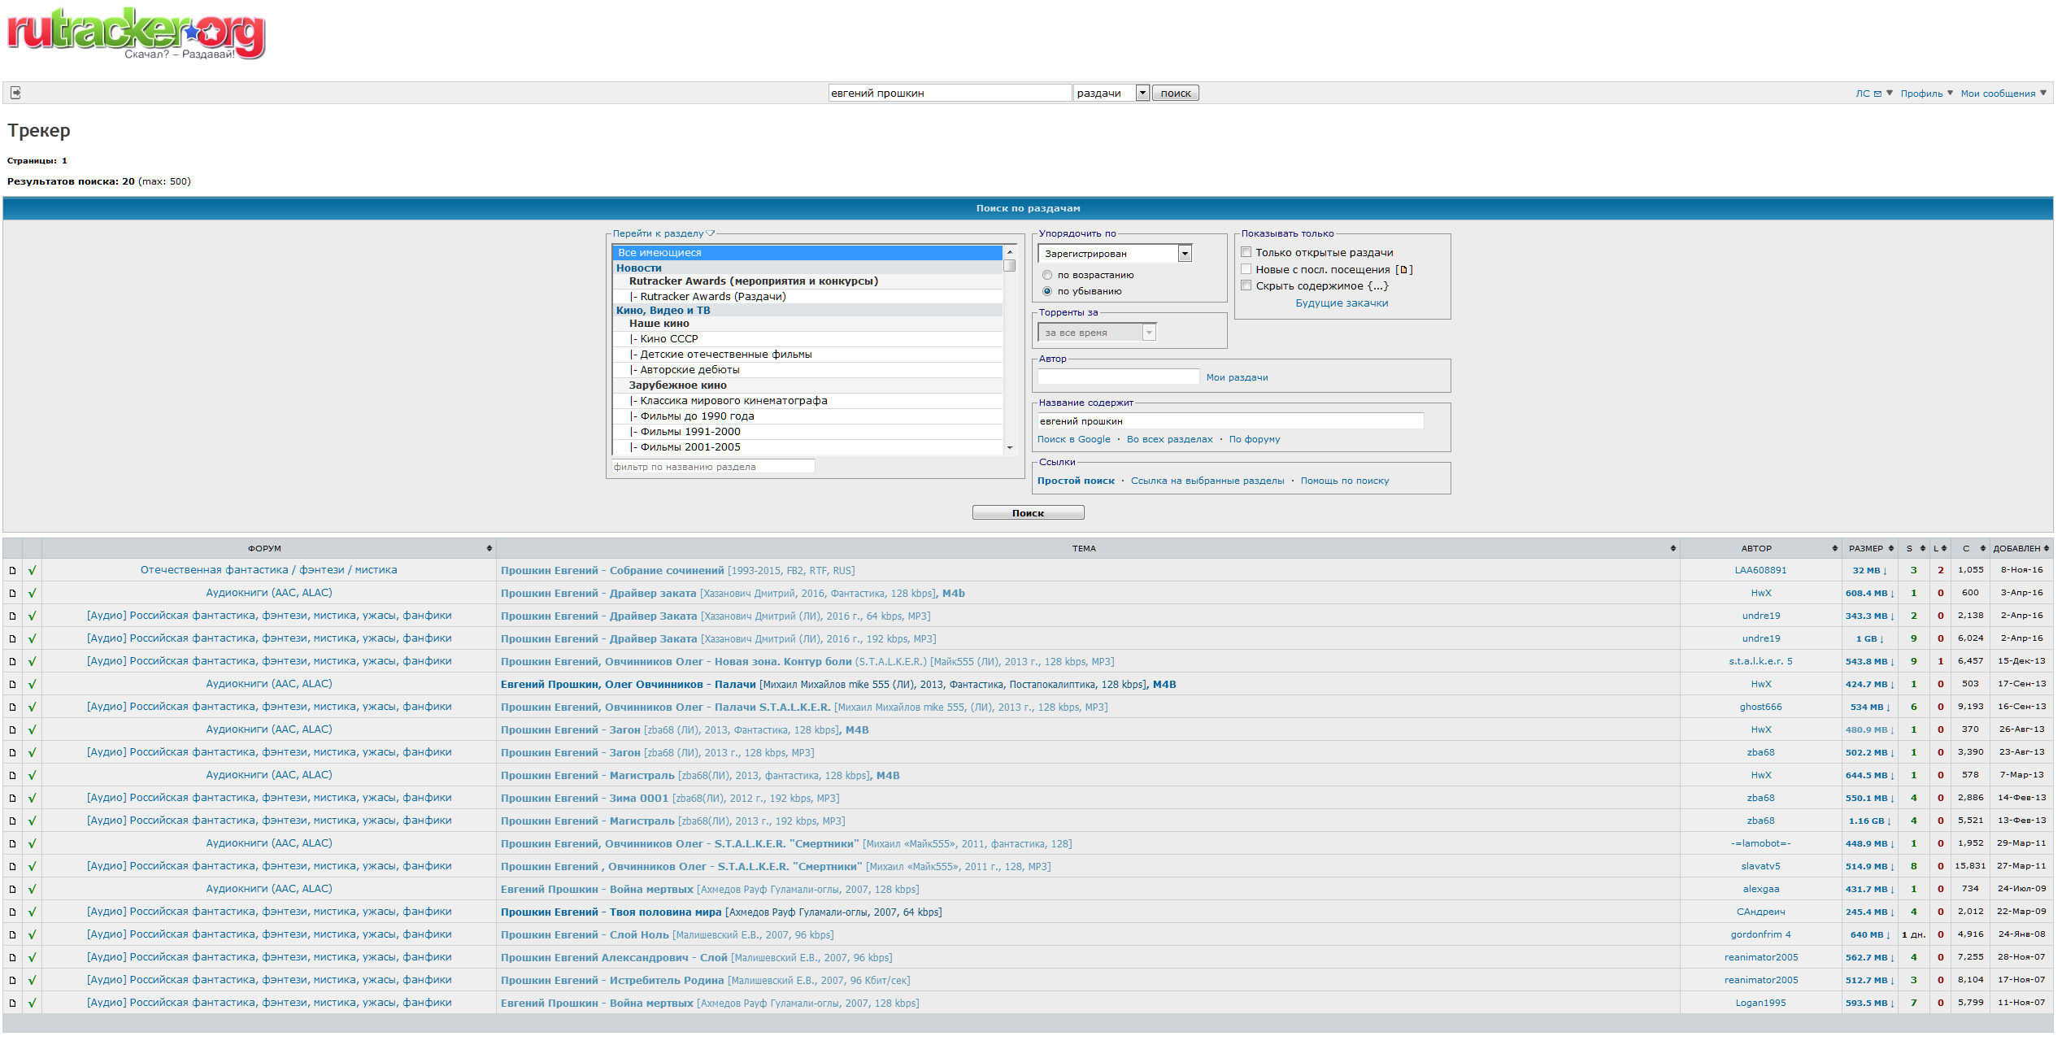Sort results by the РАЗМЕР column arrows
The width and height of the screenshot is (2062, 1045).
1890,549
